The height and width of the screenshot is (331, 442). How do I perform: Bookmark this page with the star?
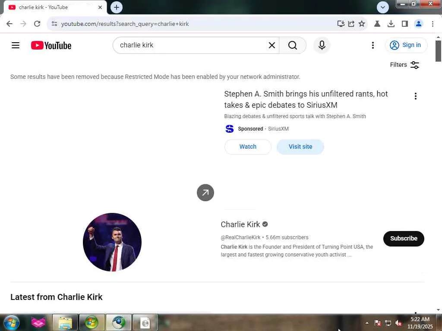coord(362,24)
